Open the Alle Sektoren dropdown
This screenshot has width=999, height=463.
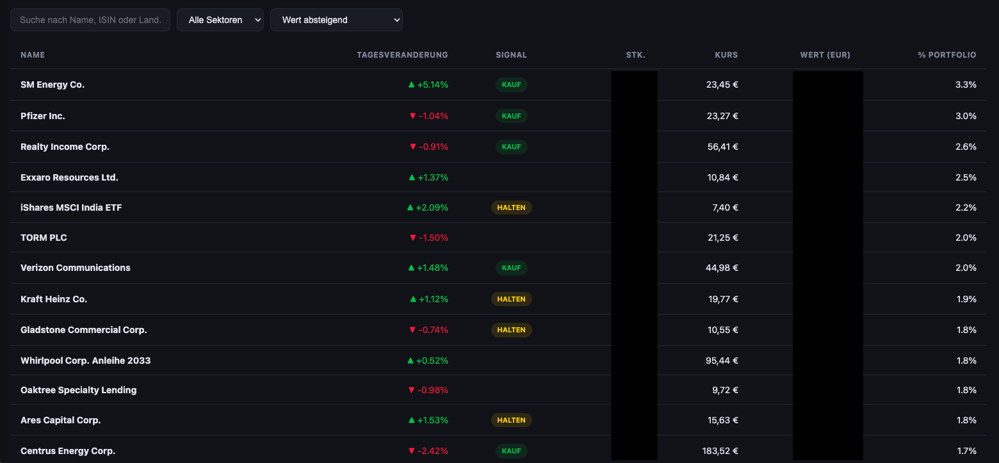point(220,20)
